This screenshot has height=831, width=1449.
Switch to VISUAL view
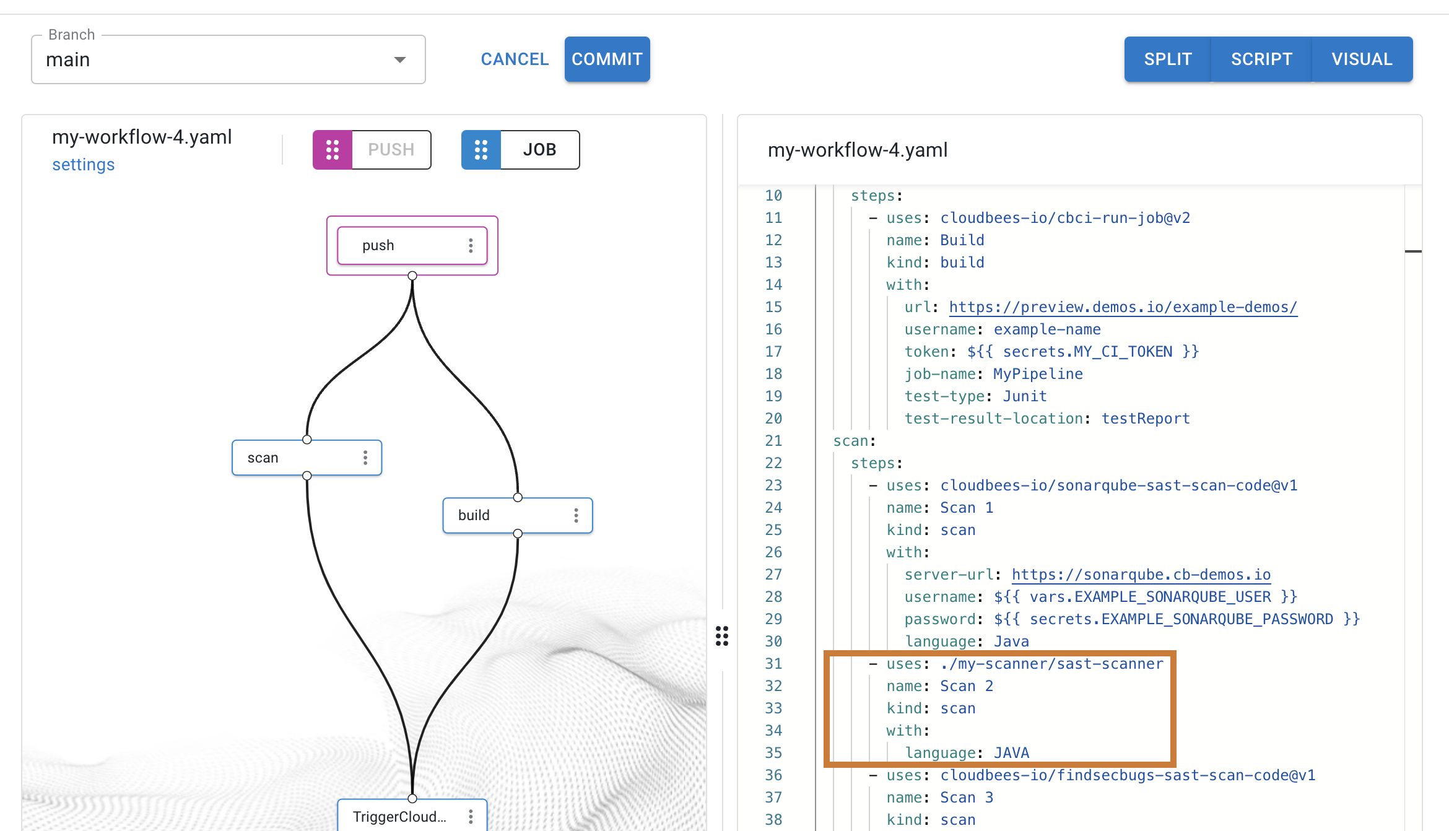tap(1362, 59)
